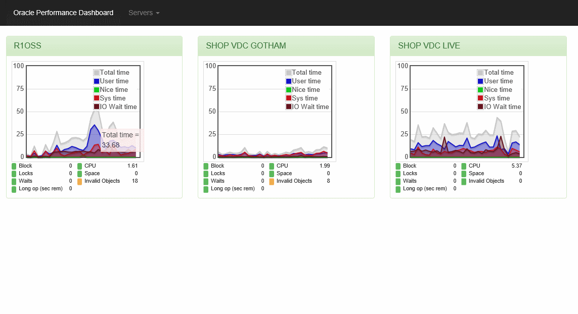Click the green Block status indicator in LIVE
This screenshot has height=314, width=578.
pos(398,167)
